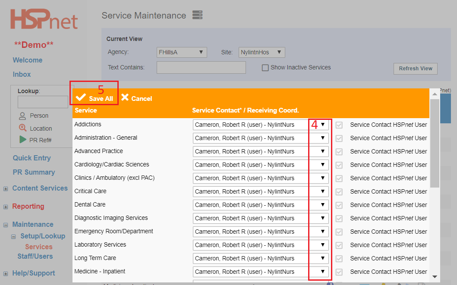457x285 pixels.
Task: Click the Cancel X icon
Action: (x=125, y=97)
